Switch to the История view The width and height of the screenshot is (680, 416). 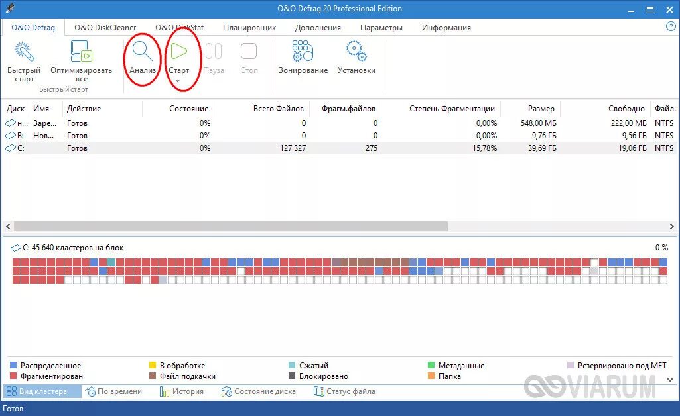click(182, 391)
